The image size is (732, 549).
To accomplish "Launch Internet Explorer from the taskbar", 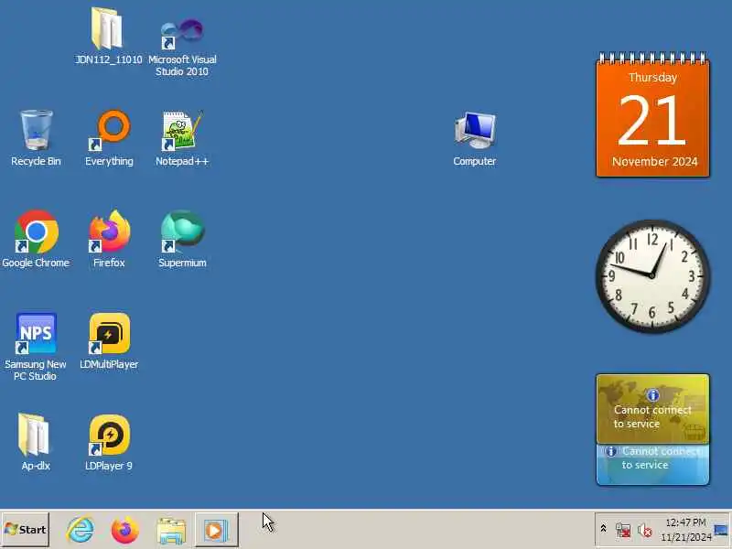I will tap(80, 530).
